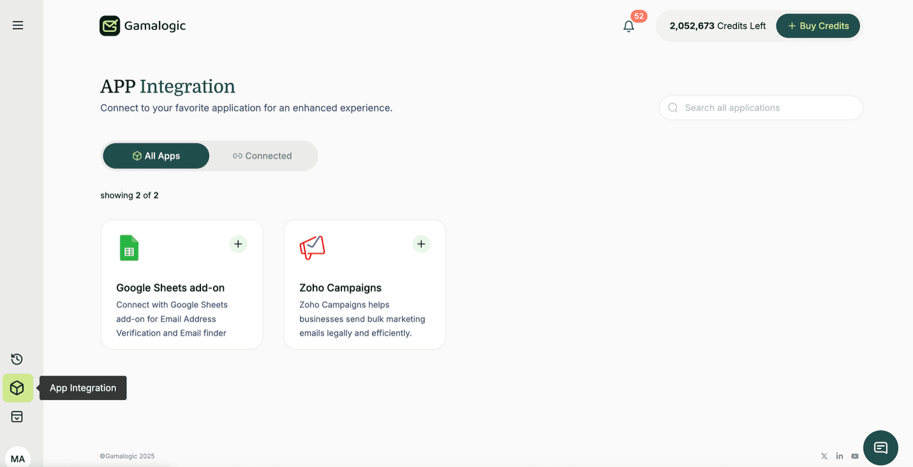Click the Google Sheets logo icon
The width and height of the screenshot is (913, 467).
click(x=129, y=248)
